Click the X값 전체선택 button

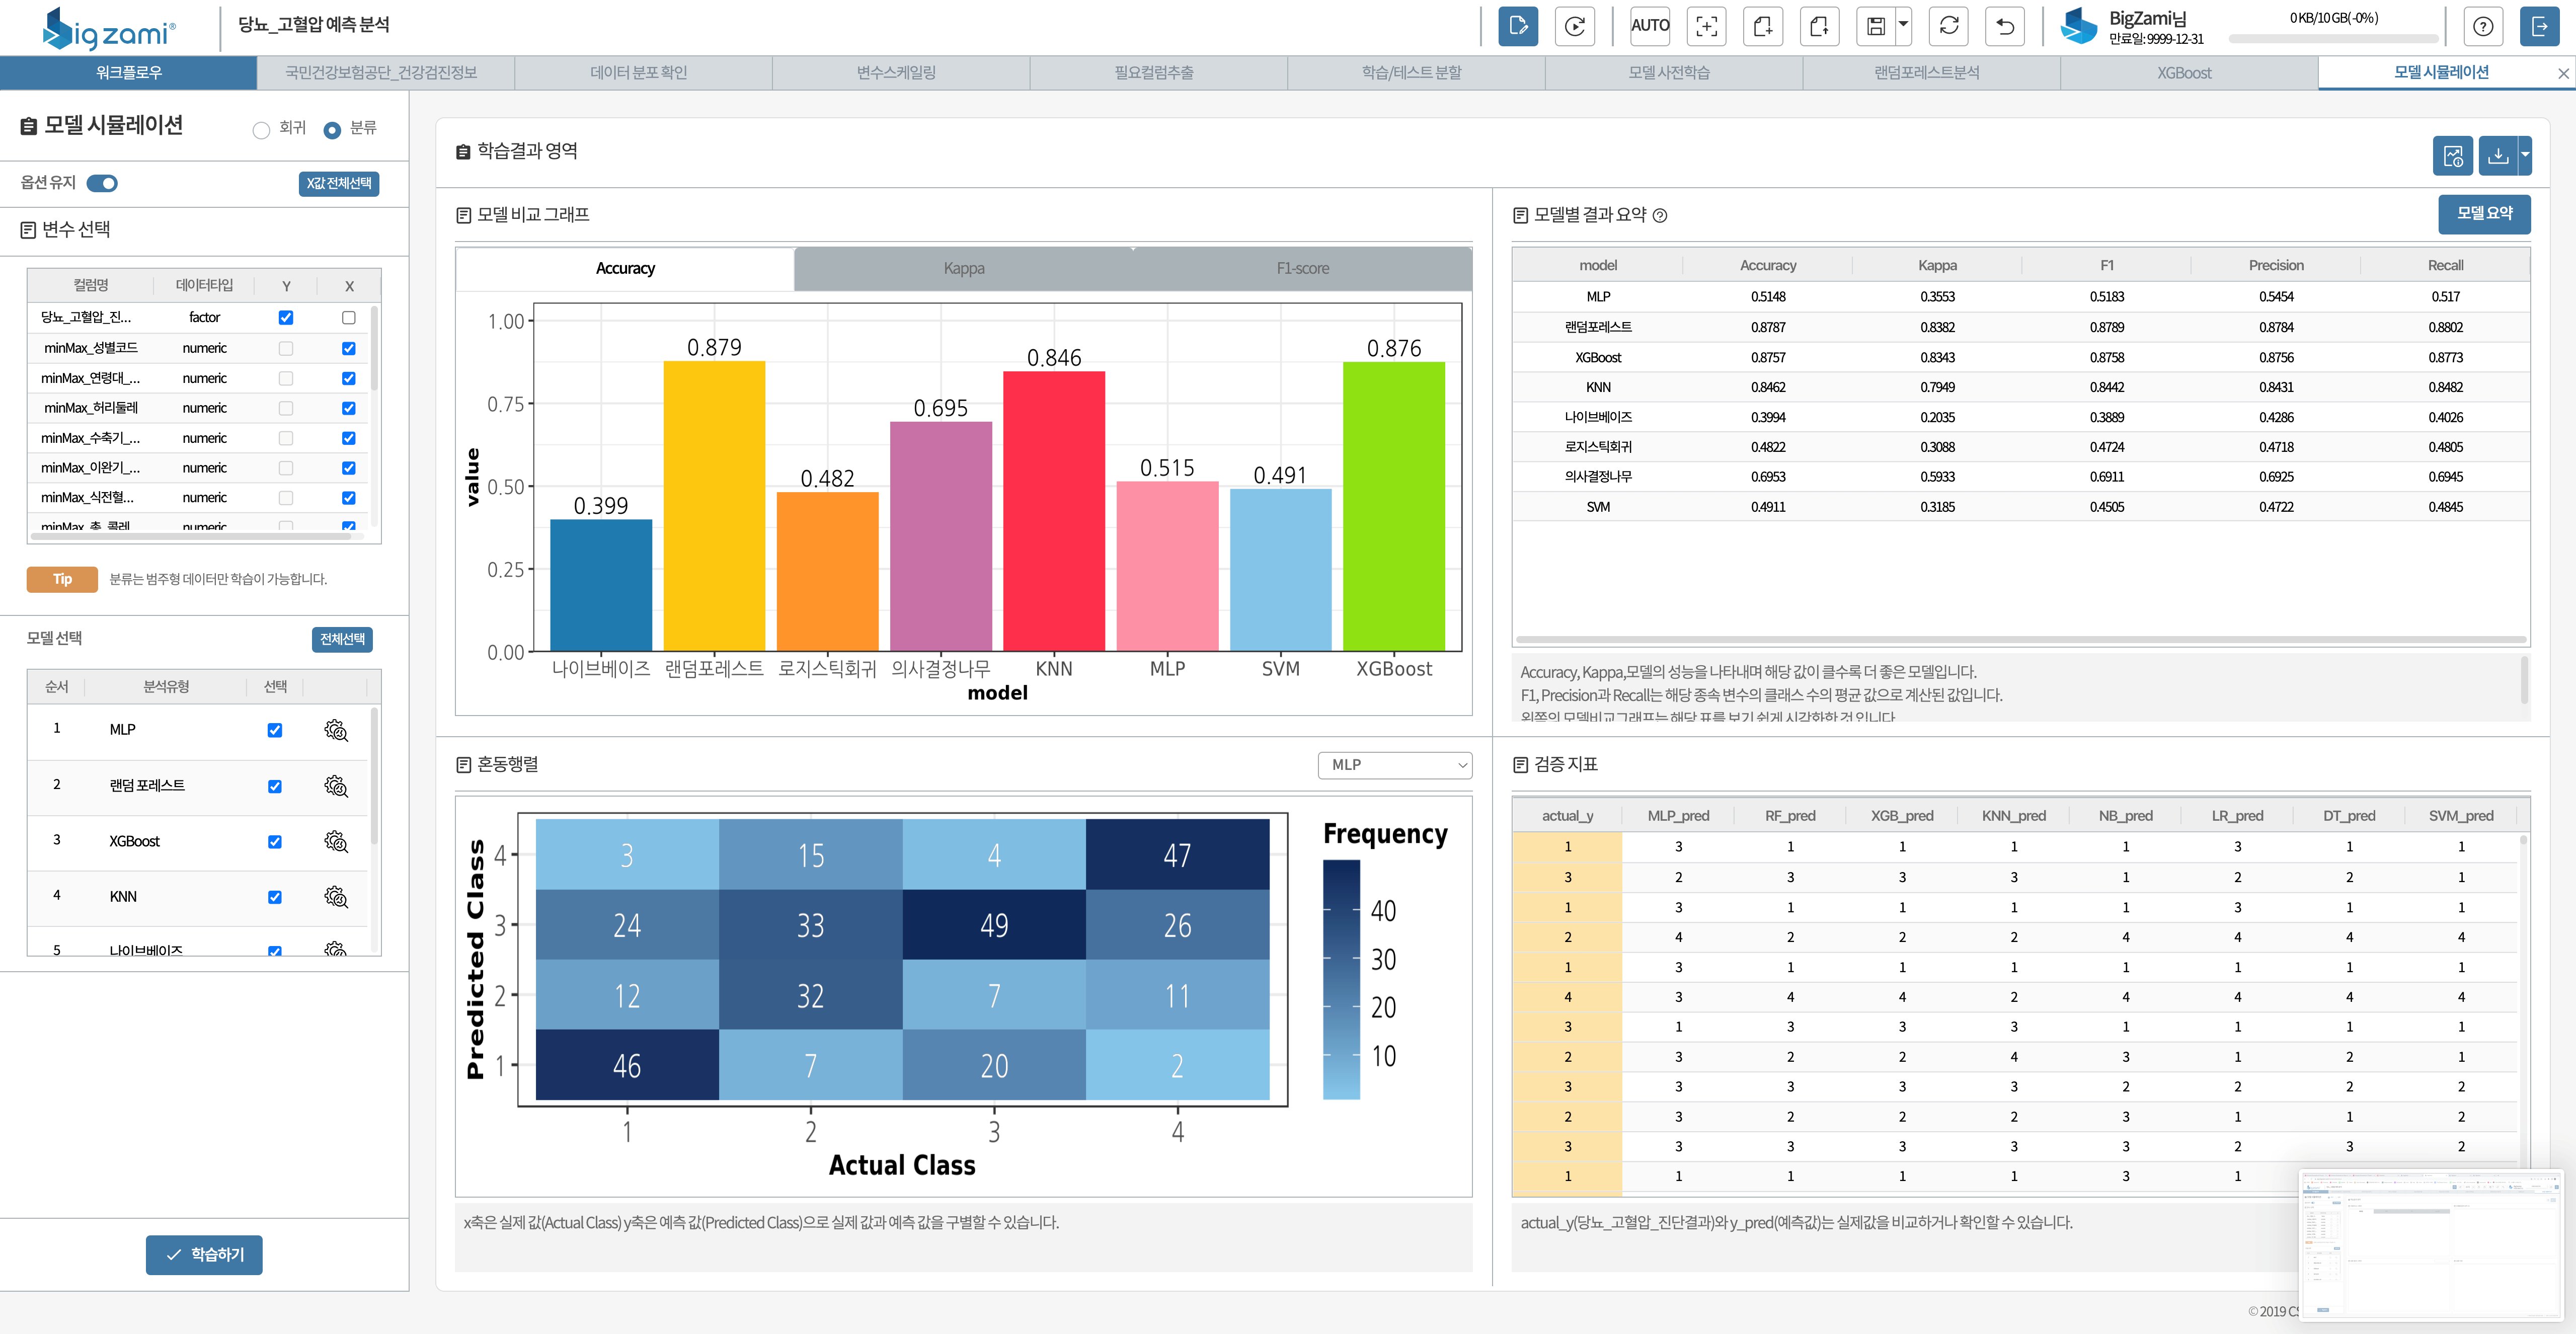coord(339,183)
